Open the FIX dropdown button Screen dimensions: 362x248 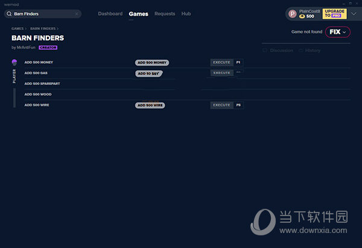[x=338, y=32]
